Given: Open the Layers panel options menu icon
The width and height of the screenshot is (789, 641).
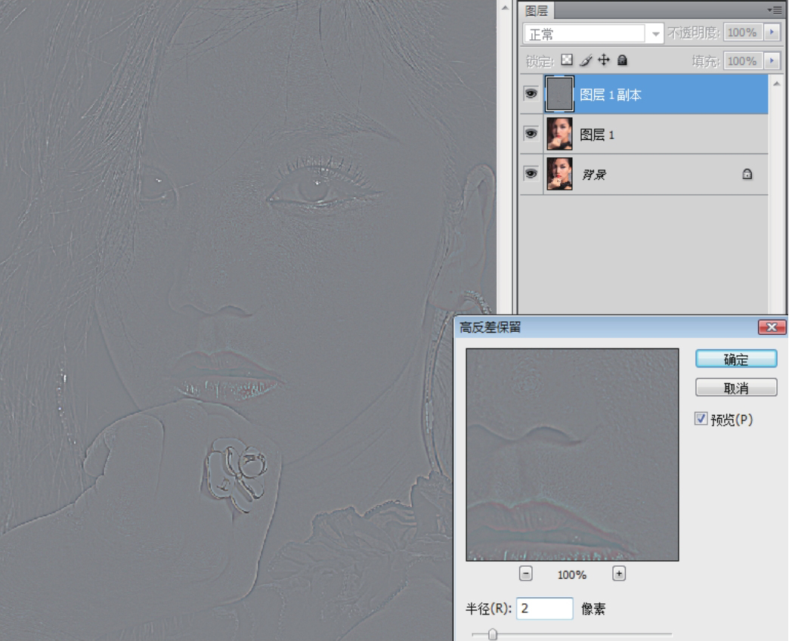Looking at the screenshot, I should point(775,10).
